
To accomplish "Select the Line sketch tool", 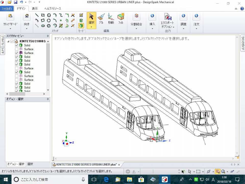I will pos(36,15).
